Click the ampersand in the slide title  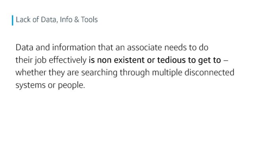coord(77,20)
